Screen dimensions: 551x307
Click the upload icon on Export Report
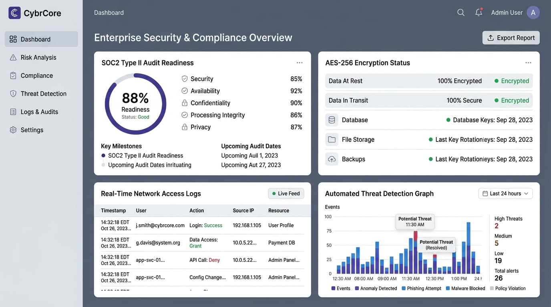click(491, 38)
